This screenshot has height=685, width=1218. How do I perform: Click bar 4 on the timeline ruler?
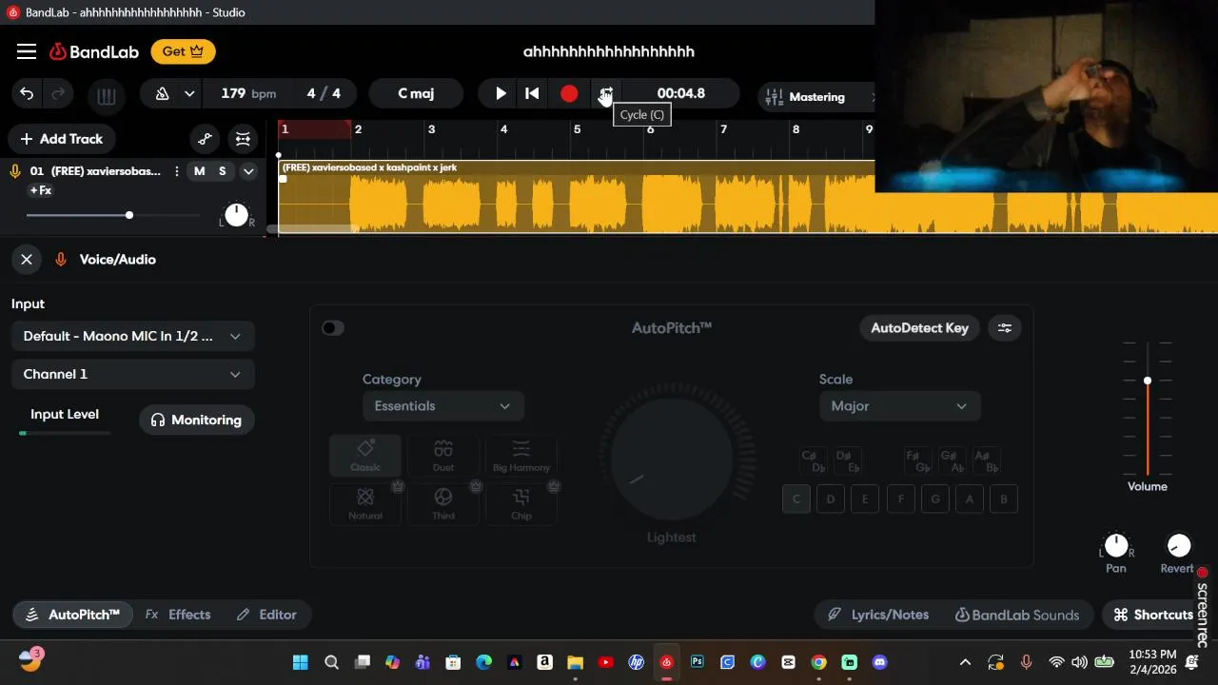coord(503,129)
